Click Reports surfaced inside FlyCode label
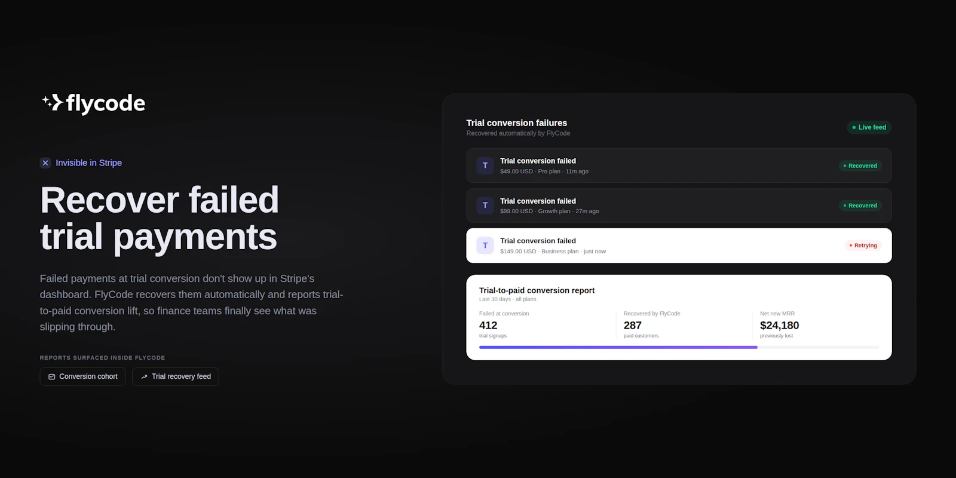Viewport: 956px width, 478px height. click(102, 358)
